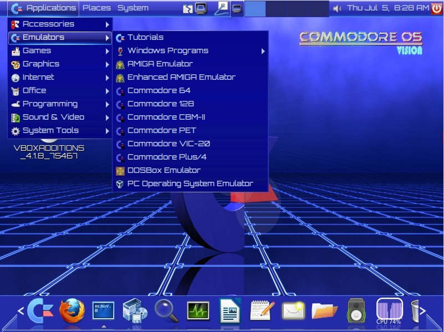
Task: Open the system monitor dock icon
Action: point(198,311)
